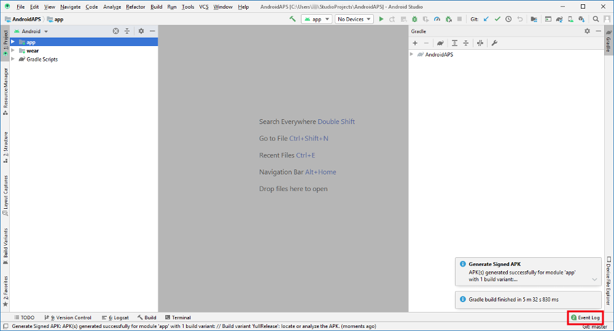
Task: Open Project panel gear options
Action: (x=141, y=31)
